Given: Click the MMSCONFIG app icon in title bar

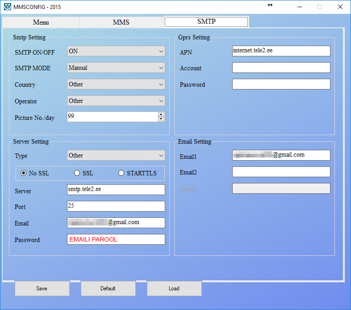Looking at the screenshot, I should 7,7.
